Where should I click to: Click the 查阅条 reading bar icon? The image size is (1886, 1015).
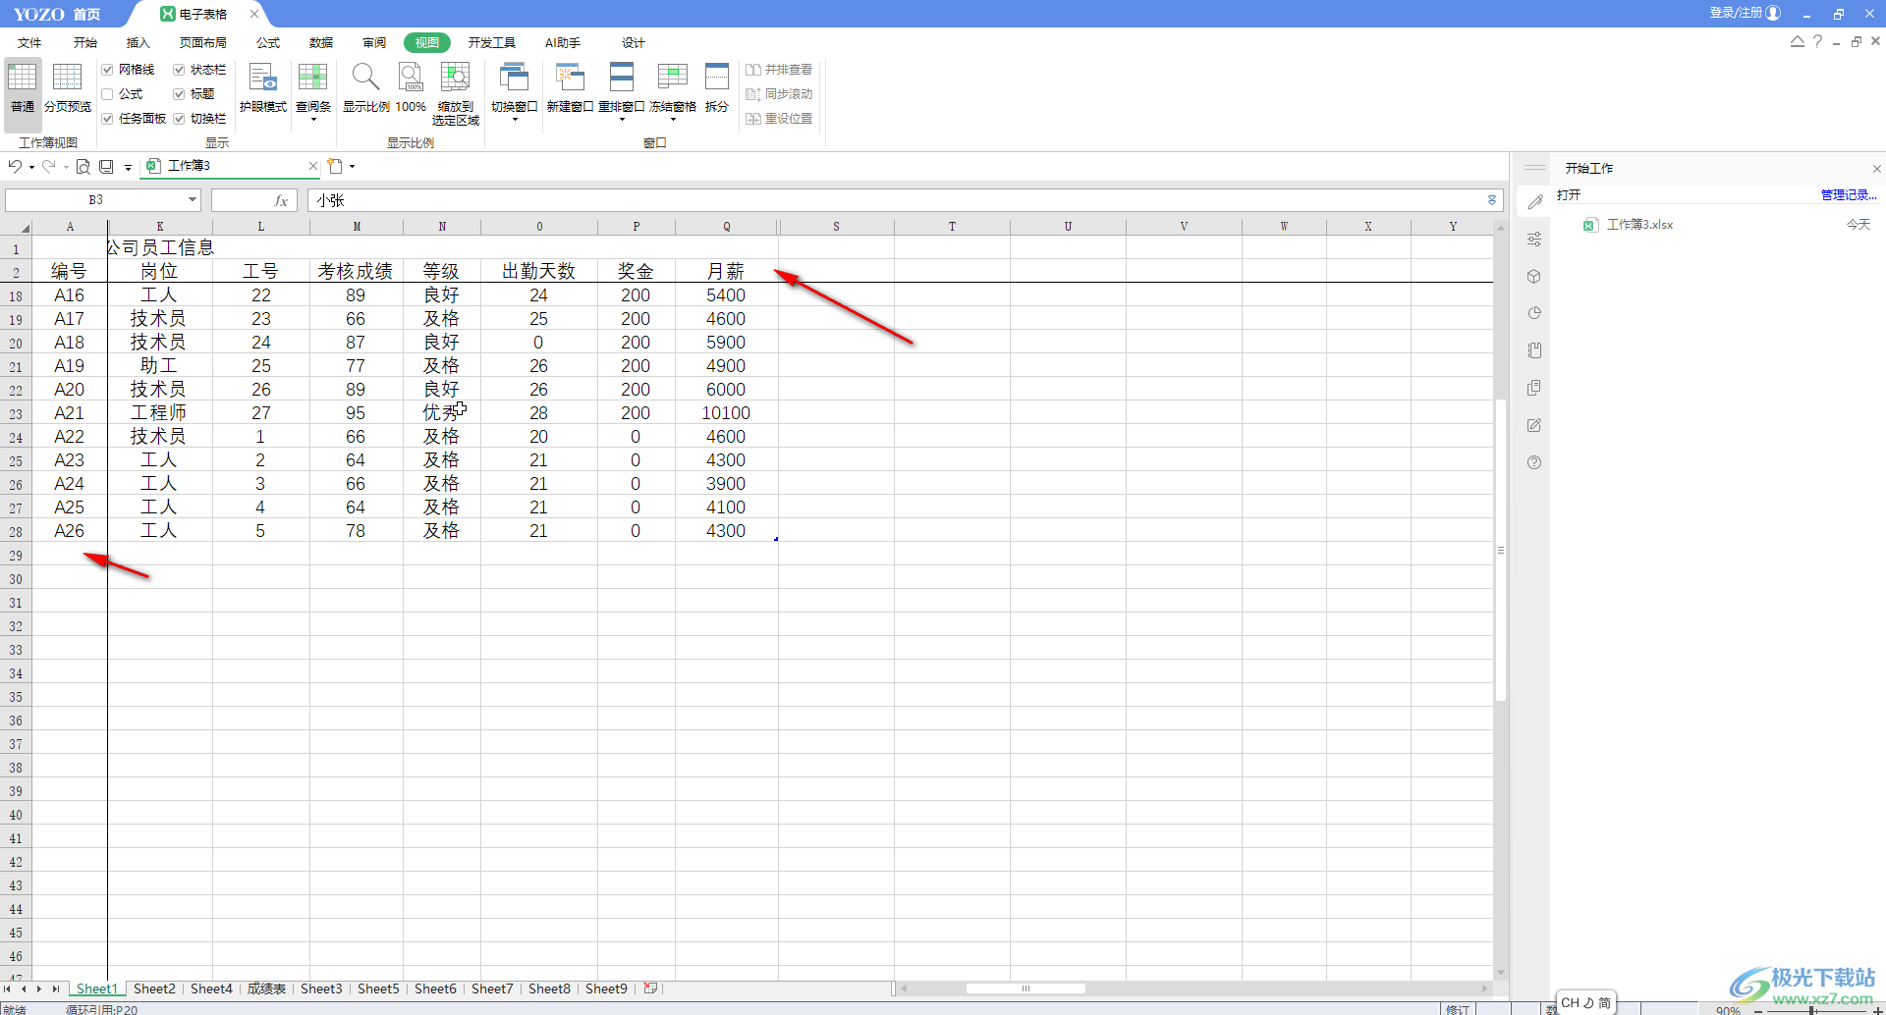pyautogui.click(x=313, y=78)
